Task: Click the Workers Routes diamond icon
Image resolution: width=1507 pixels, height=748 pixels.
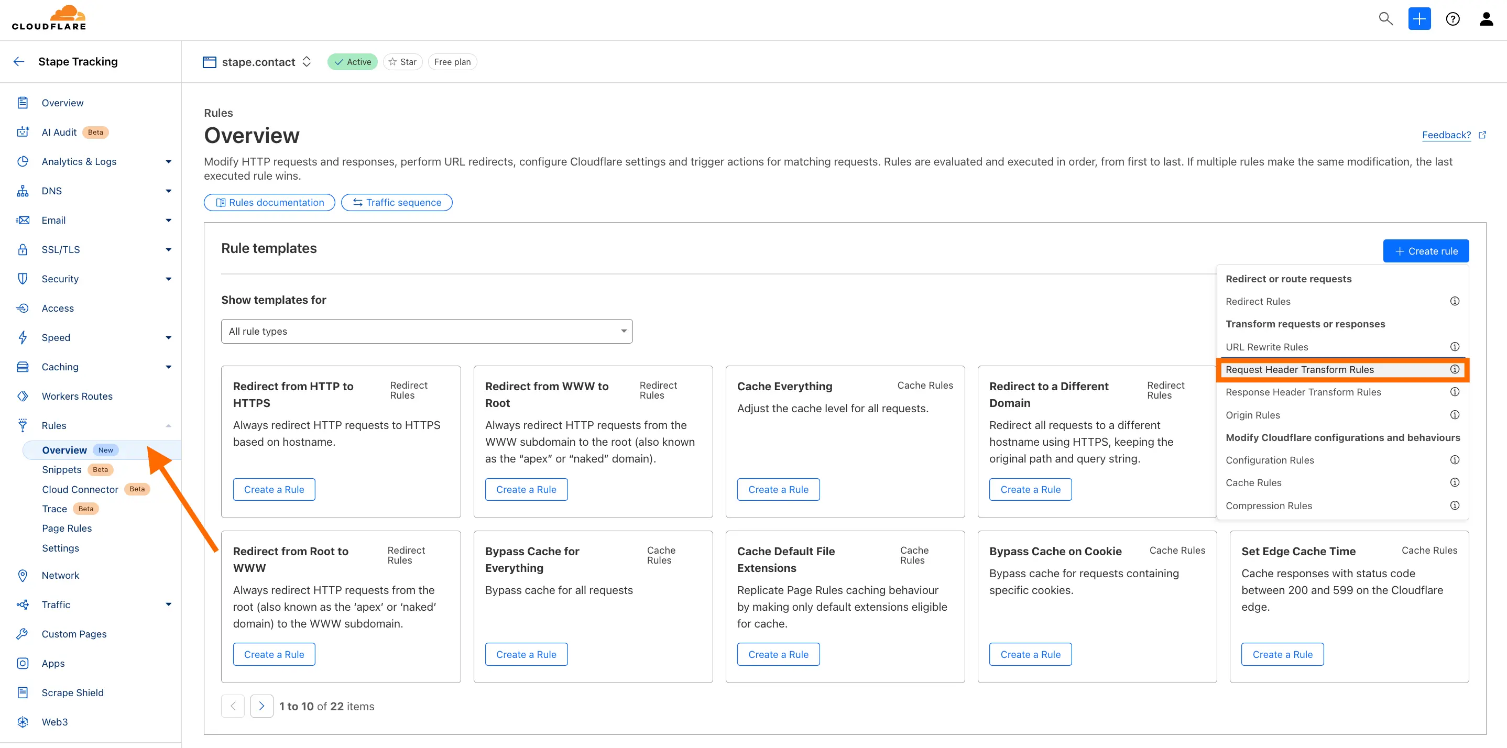Action: pyautogui.click(x=23, y=396)
